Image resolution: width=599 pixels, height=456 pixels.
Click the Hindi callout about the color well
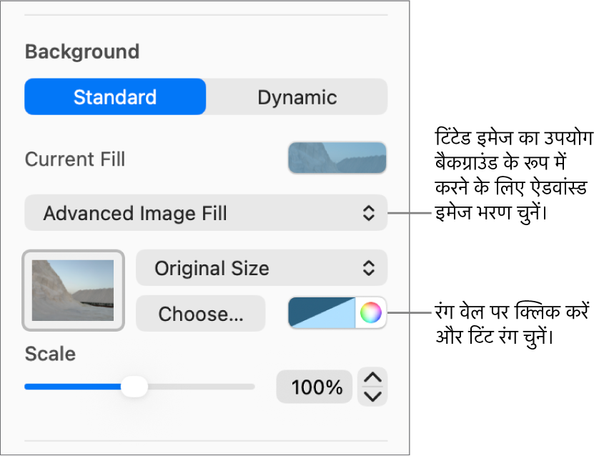point(510,324)
